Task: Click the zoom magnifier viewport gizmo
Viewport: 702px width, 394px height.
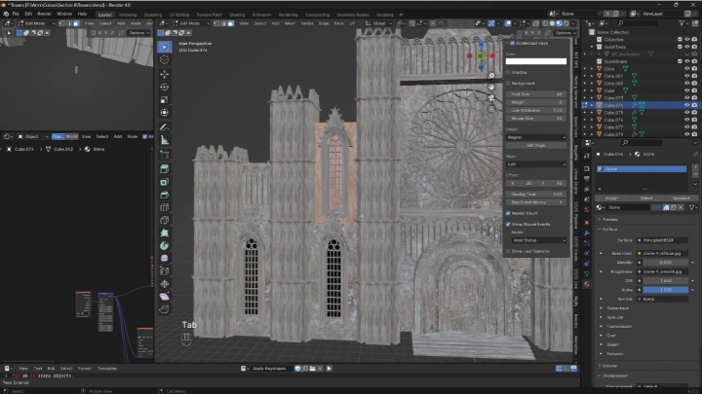Action: (491, 76)
